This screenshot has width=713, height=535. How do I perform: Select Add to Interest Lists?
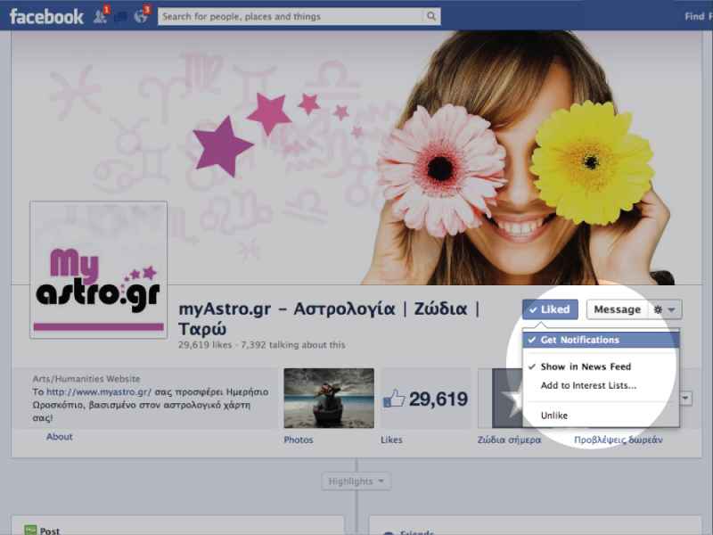tap(601, 385)
